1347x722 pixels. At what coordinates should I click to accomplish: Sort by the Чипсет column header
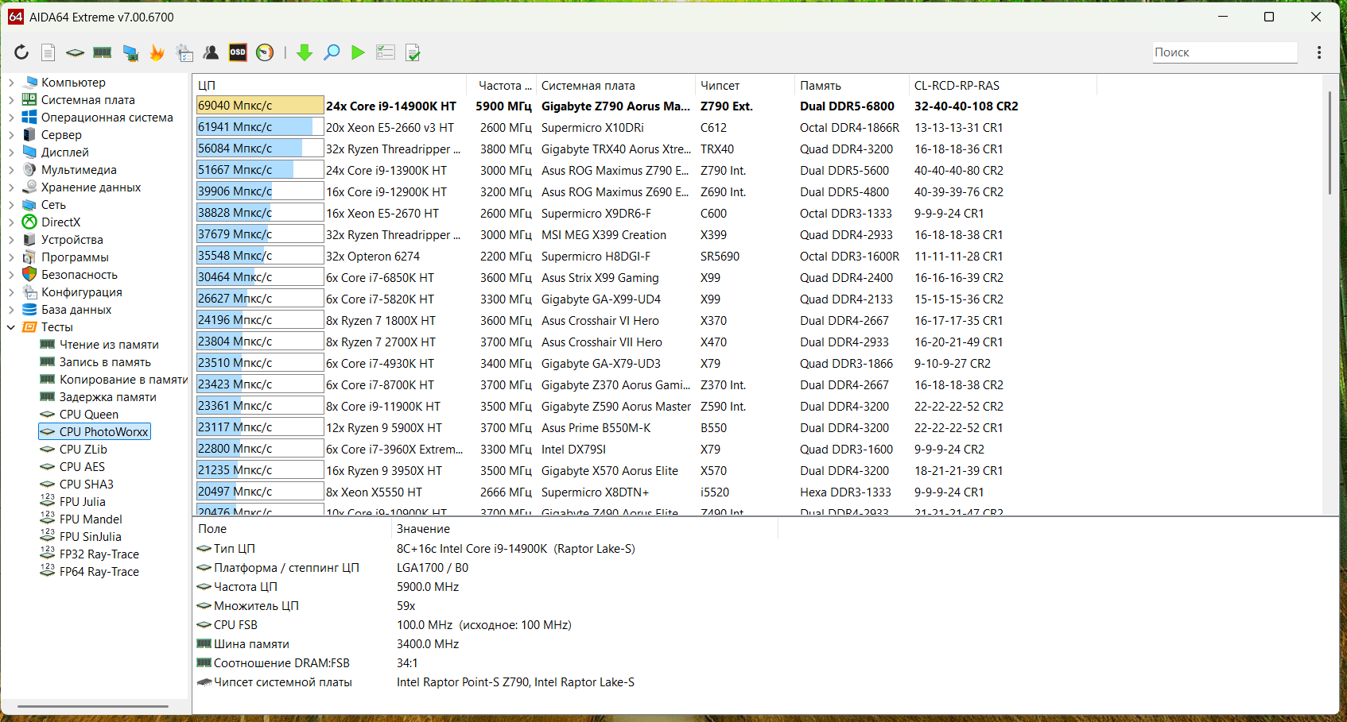pos(745,85)
